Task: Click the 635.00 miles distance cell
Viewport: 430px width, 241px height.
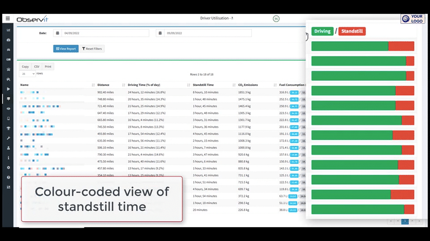Action: coord(105,141)
